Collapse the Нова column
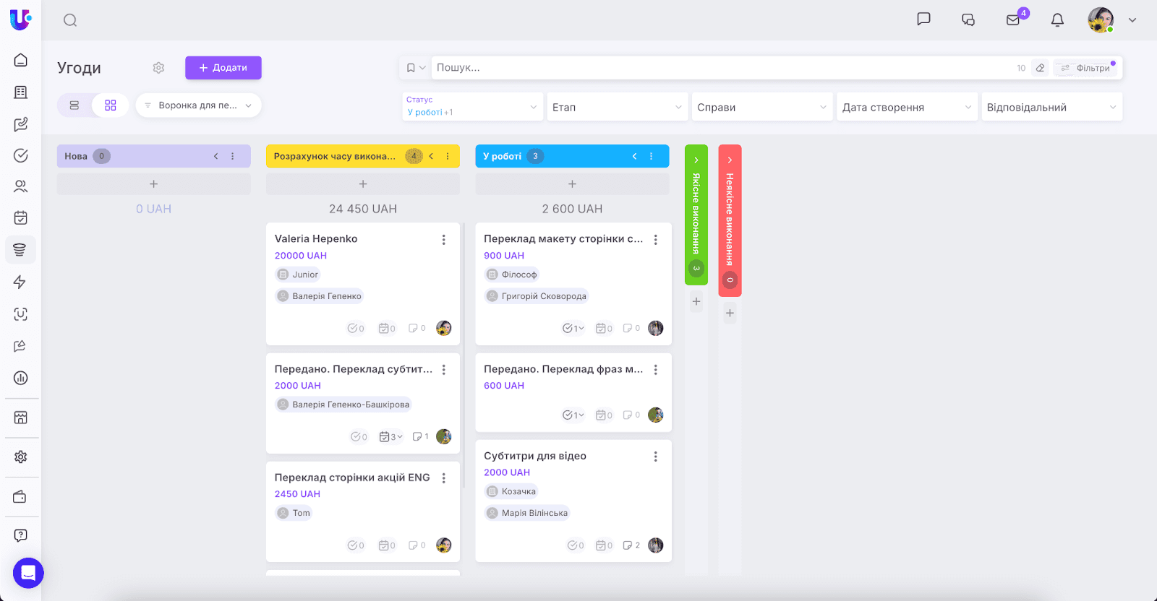This screenshot has width=1157, height=601. tap(215, 156)
